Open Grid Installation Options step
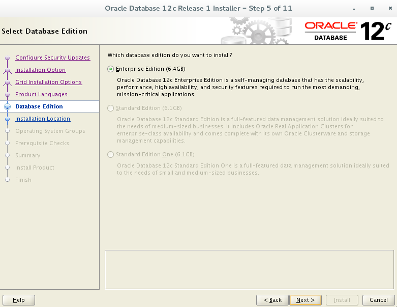The height and width of the screenshot is (307, 397). (48, 82)
